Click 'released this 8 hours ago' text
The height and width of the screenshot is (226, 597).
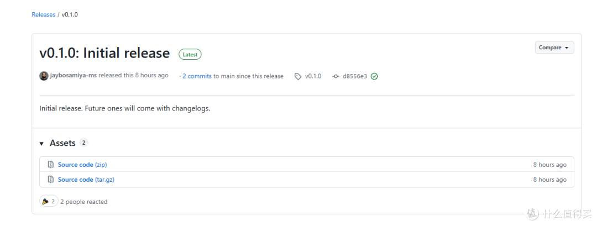pos(133,75)
